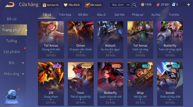Open Zill Dung nham skin card
This screenshot has width=193, height=107.
pyautogui.click(x=51, y=84)
